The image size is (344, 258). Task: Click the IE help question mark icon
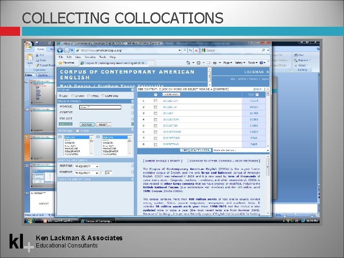coord(261,63)
